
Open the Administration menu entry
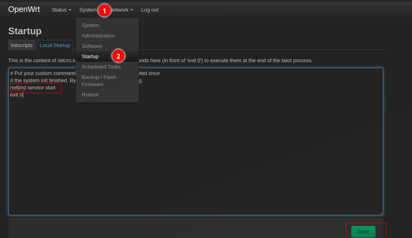point(98,35)
